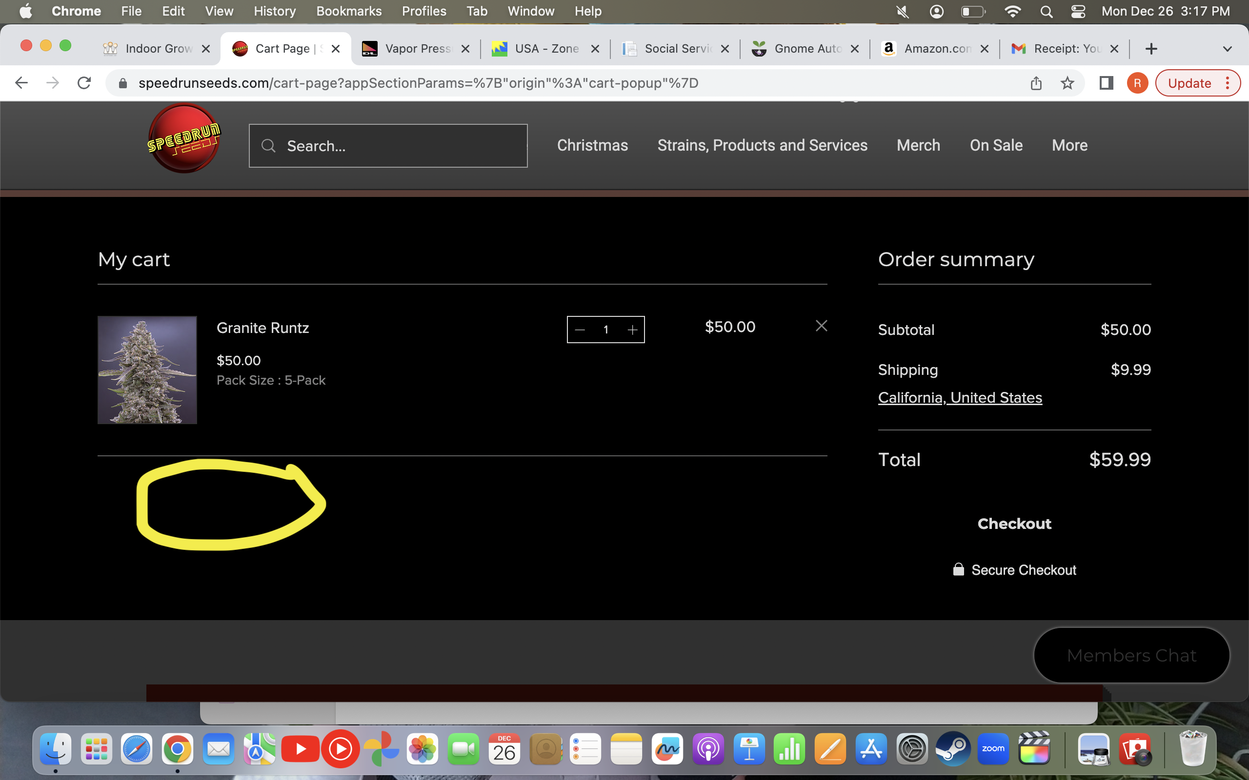Close the Amazon.com tab
The width and height of the screenshot is (1249, 780).
(984, 49)
